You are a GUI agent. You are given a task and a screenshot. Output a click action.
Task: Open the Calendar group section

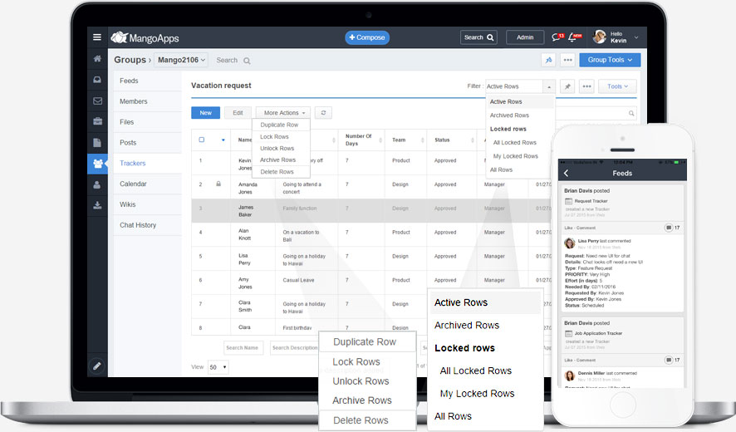pos(147,184)
